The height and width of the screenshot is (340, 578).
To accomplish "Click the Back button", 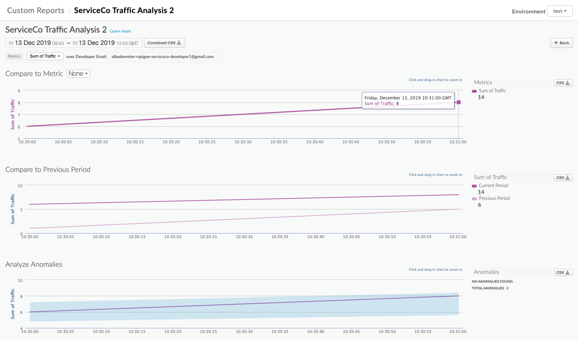I will click(561, 43).
